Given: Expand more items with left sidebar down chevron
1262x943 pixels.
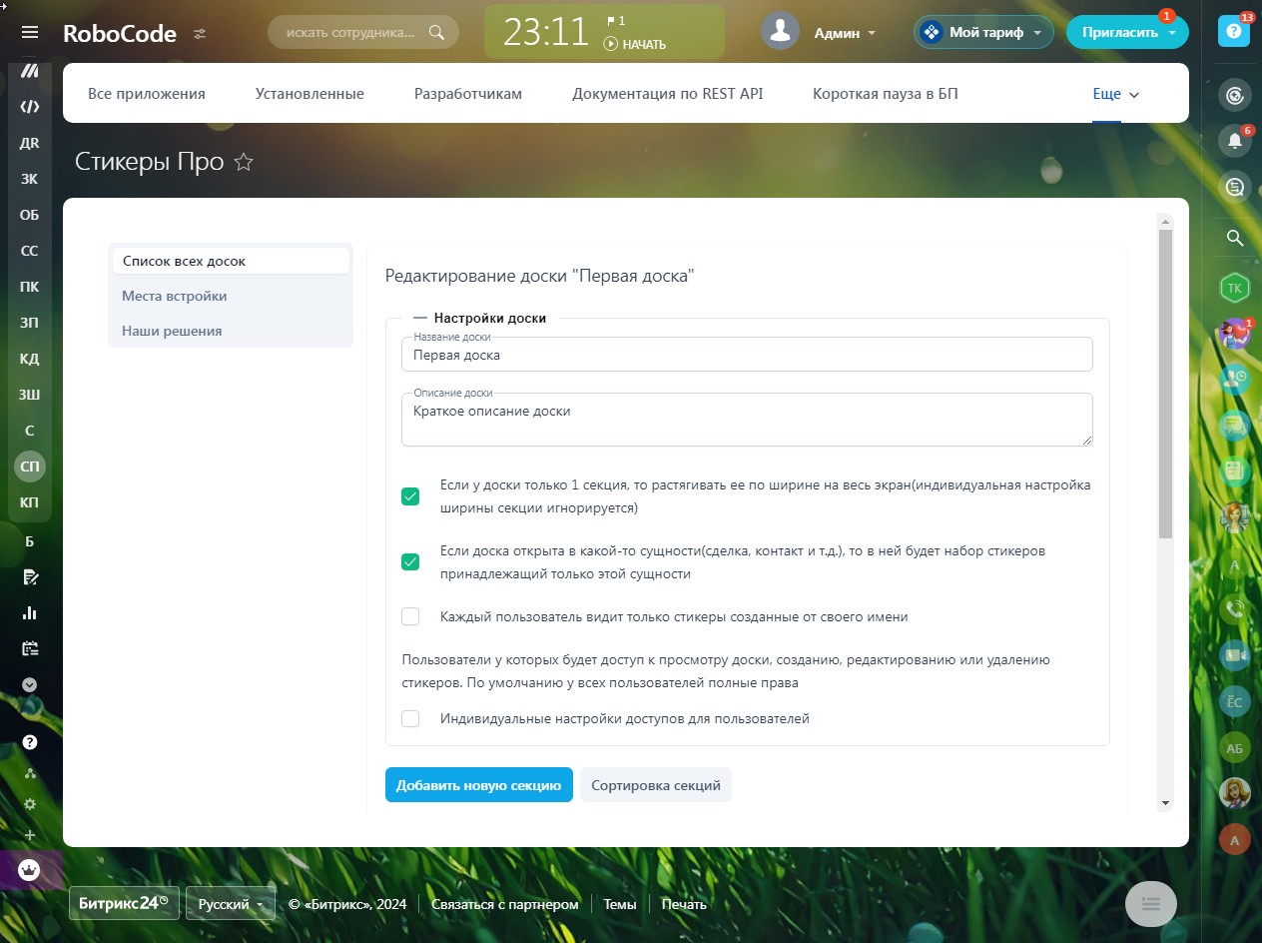Looking at the screenshot, I should (x=30, y=685).
